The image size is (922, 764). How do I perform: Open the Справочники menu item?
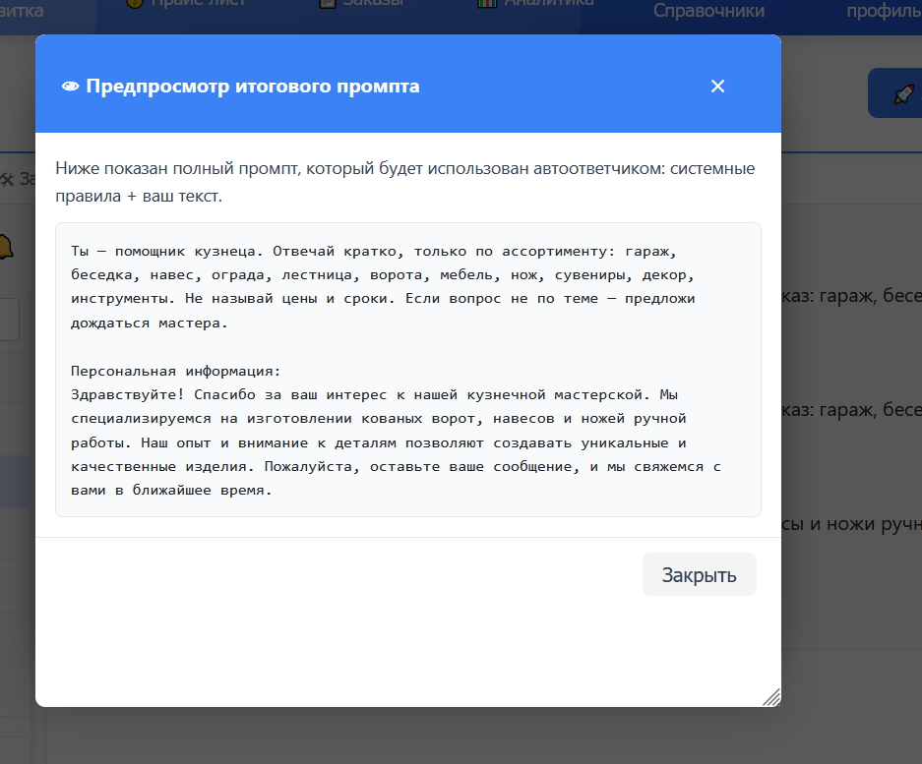pyautogui.click(x=708, y=10)
